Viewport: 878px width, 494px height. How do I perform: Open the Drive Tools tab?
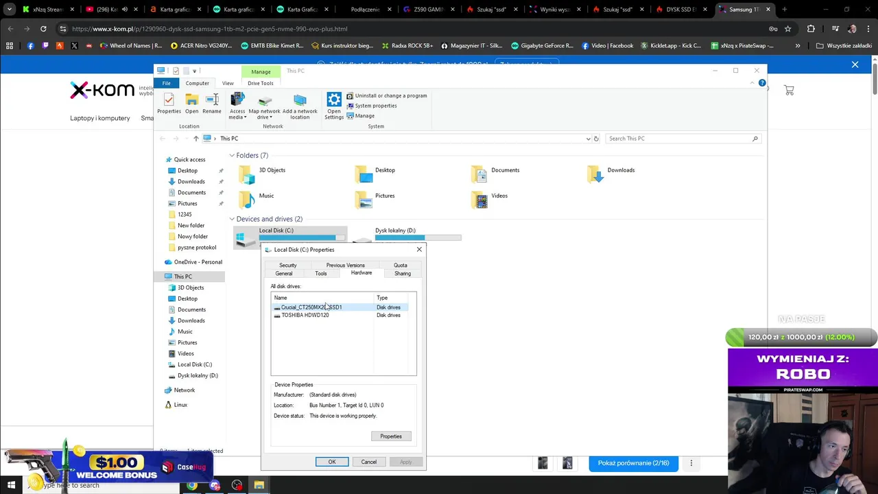point(261,83)
